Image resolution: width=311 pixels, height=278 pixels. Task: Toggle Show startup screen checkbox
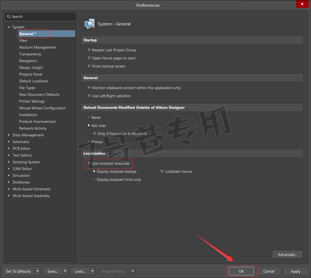[x=89, y=66]
